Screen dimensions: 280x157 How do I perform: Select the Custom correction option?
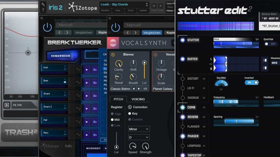tap(136, 119)
